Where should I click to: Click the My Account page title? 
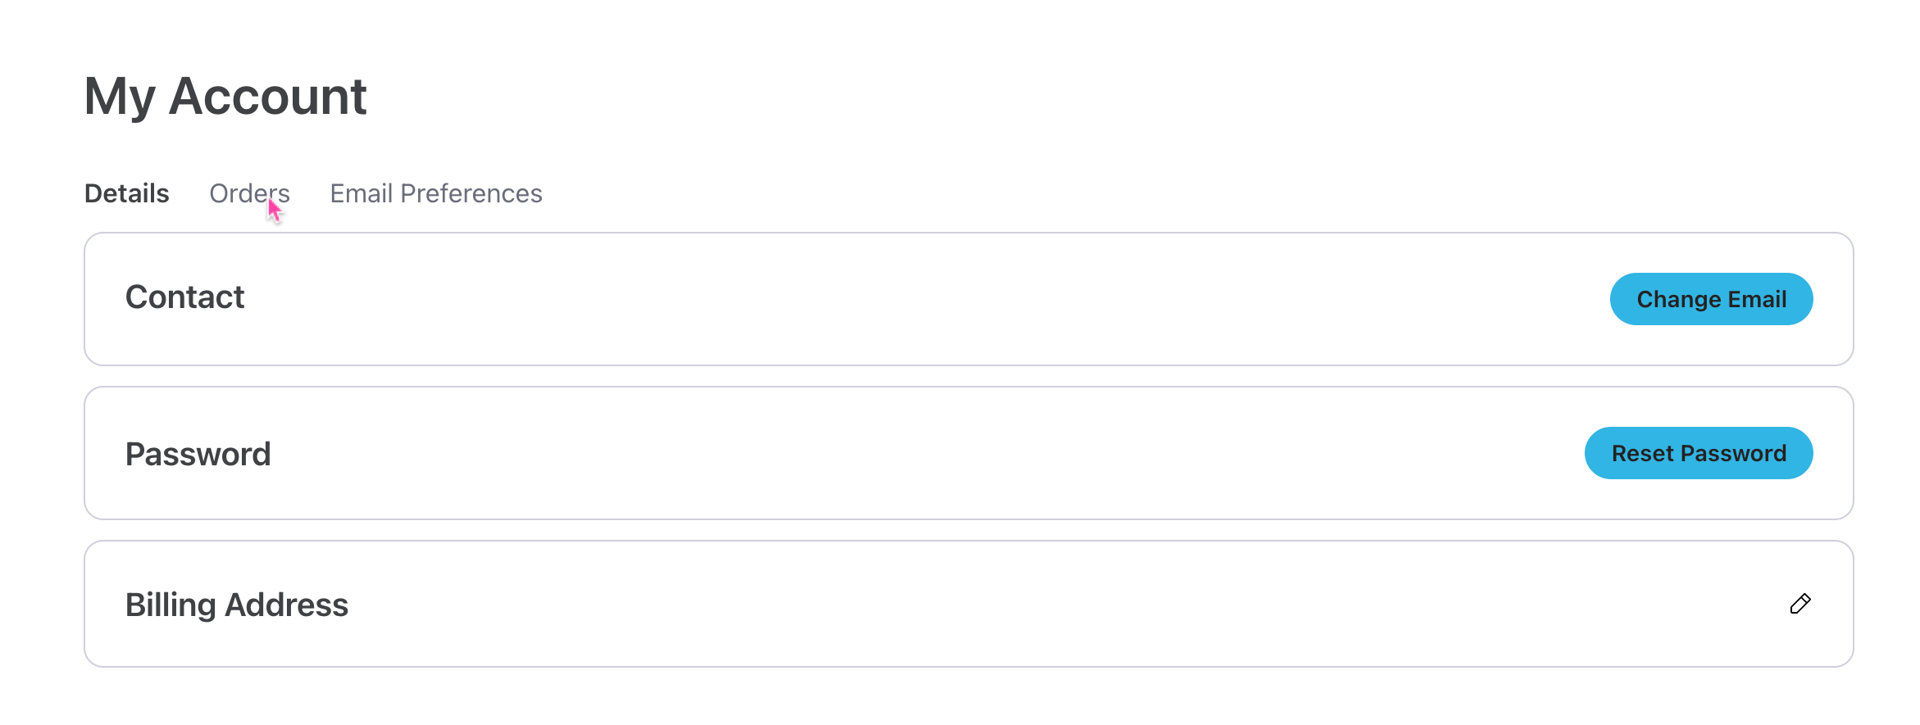pyautogui.click(x=225, y=97)
